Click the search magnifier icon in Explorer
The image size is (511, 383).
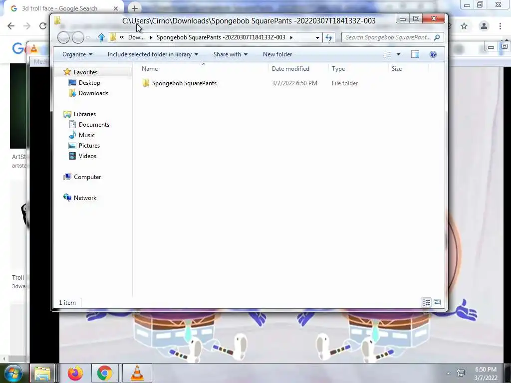(437, 37)
